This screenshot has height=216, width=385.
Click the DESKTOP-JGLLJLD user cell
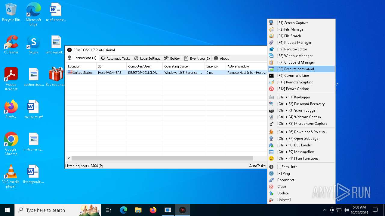144,73
